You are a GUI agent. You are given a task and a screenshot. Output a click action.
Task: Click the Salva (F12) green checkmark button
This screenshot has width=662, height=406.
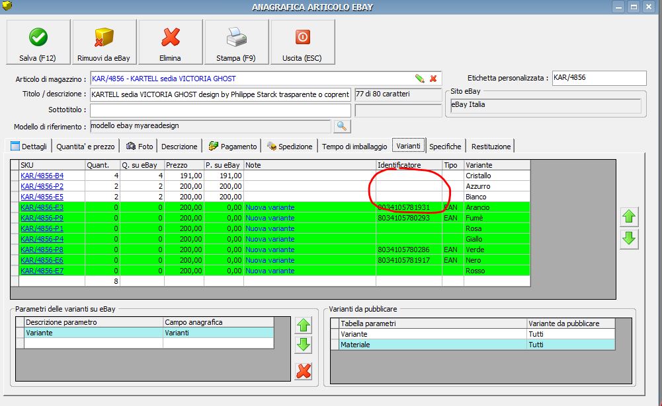38,42
